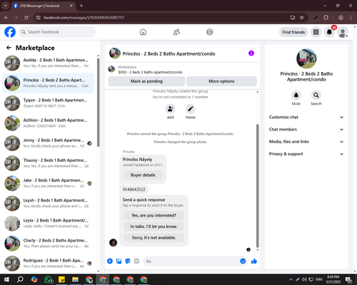Open Windows Start menu
This screenshot has height=285, width=357.
[x=6, y=279]
